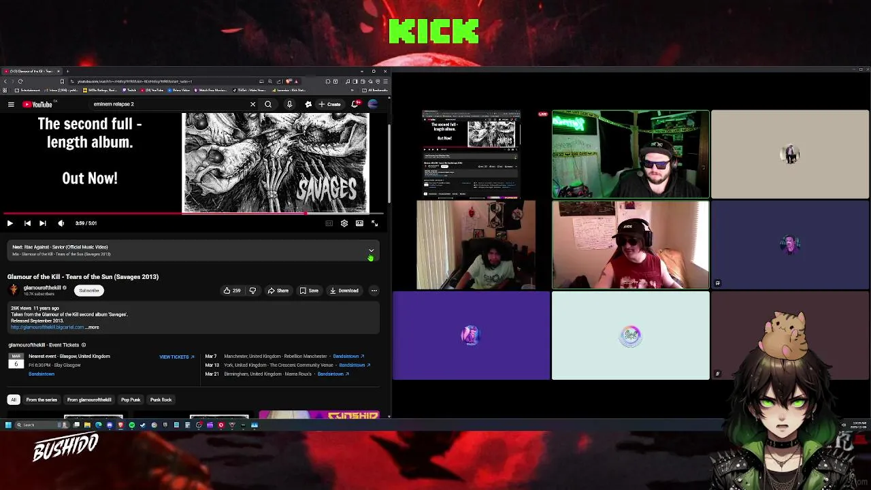The image size is (871, 490).
Task: Open the YouTube hamburger guide menu
Action: click(11, 104)
